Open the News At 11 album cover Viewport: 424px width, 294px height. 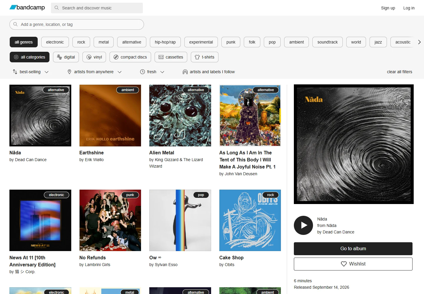pyautogui.click(x=40, y=220)
